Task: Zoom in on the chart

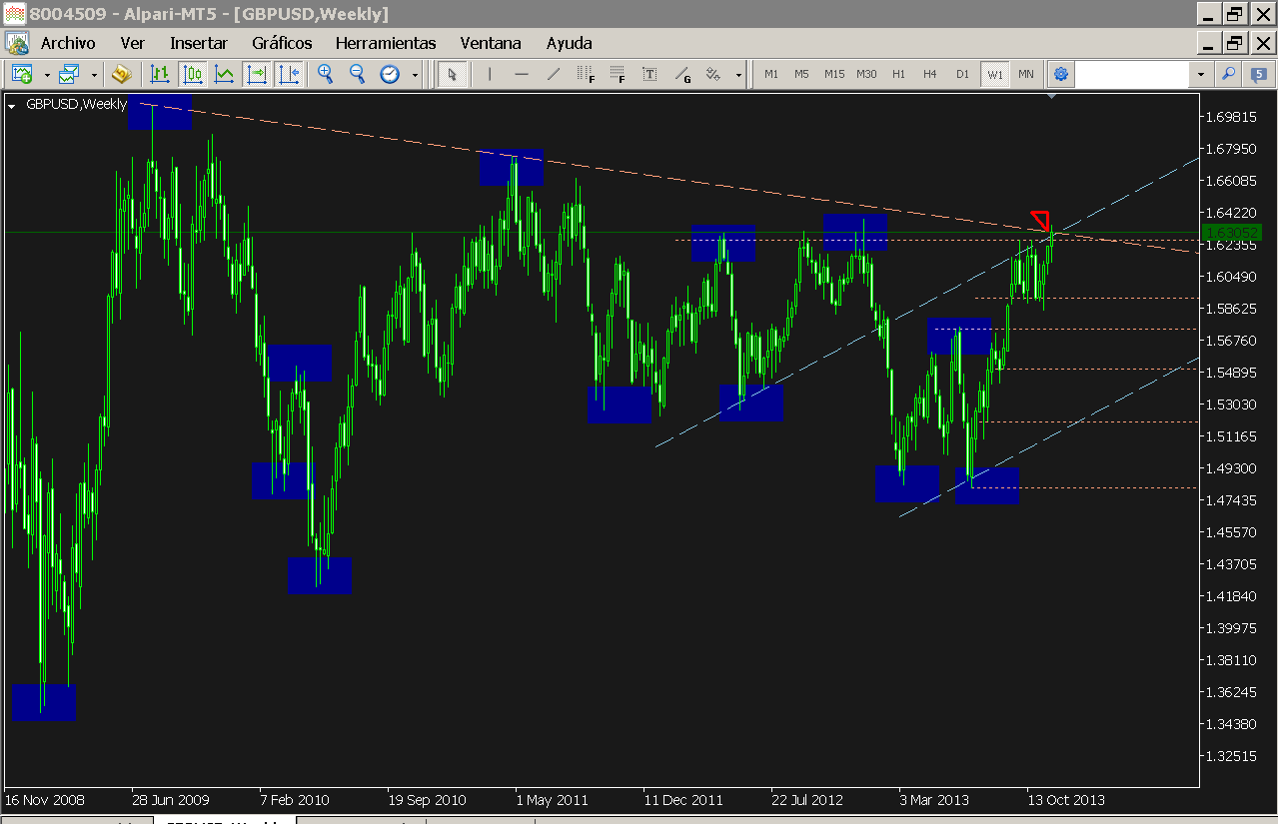Action: point(325,74)
